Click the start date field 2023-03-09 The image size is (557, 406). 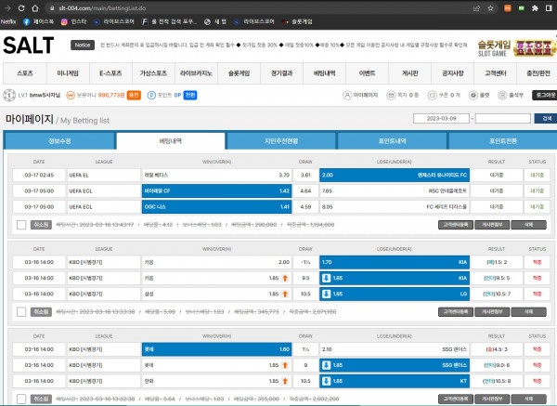[x=442, y=118]
